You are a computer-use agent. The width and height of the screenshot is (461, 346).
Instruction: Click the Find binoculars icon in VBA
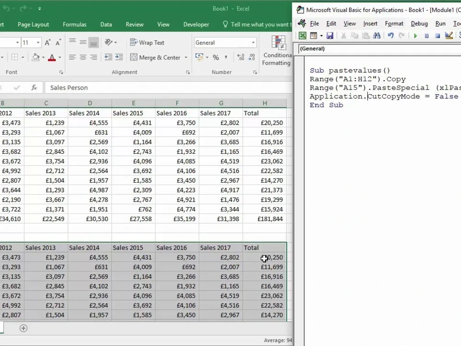377,36
